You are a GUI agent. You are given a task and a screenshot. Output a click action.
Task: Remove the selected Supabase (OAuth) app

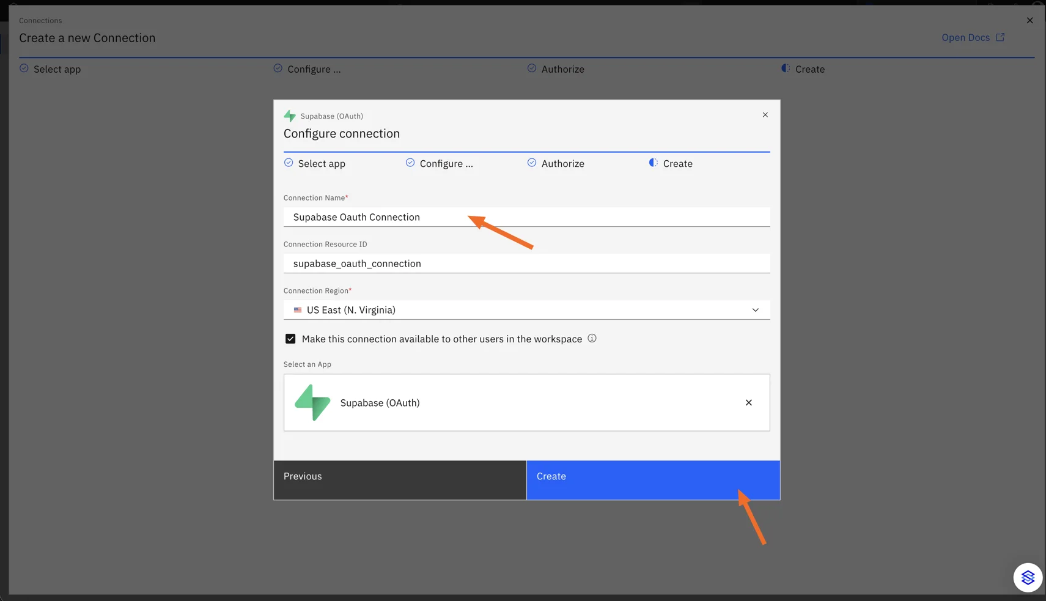[748, 403]
